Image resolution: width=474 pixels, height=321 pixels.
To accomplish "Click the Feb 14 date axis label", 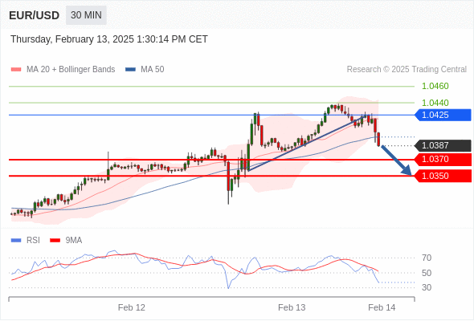I will click(x=382, y=307).
